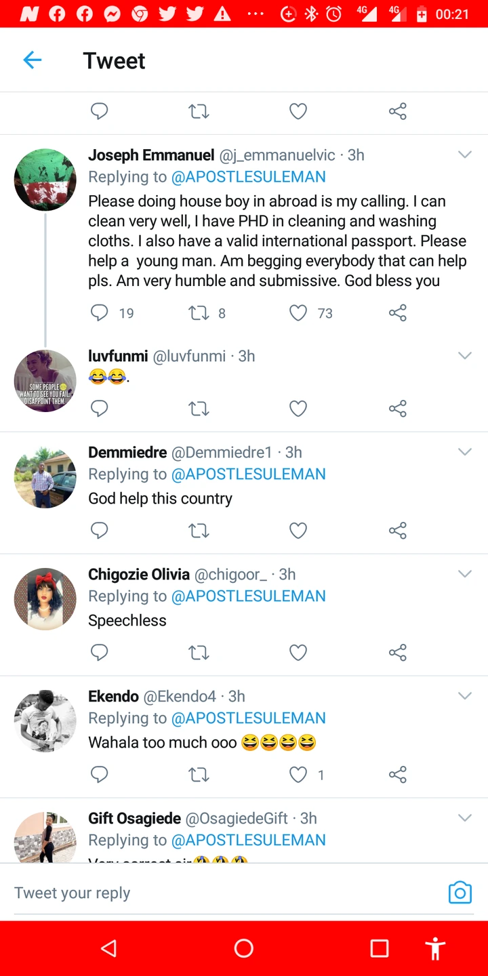Expand options menu for luvfunmi's reply
Image resolution: width=488 pixels, height=976 pixels.
click(x=465, y=356)
